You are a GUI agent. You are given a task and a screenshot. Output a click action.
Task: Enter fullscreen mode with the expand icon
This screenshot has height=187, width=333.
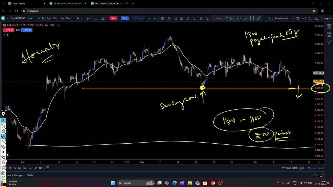tap(311, 18)
